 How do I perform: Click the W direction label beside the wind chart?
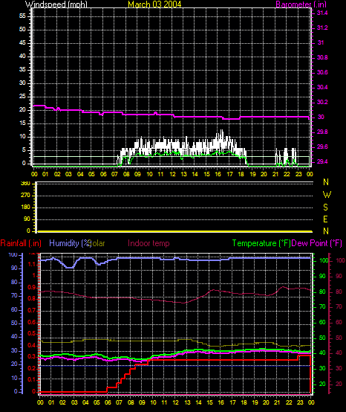[327, 195]
